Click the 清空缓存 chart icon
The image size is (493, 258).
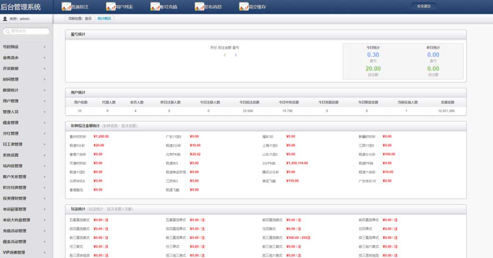pos(244,7)
